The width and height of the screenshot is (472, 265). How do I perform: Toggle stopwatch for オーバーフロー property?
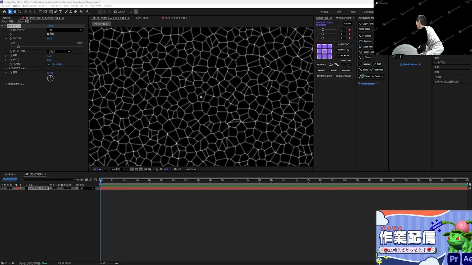pos(11,52)
